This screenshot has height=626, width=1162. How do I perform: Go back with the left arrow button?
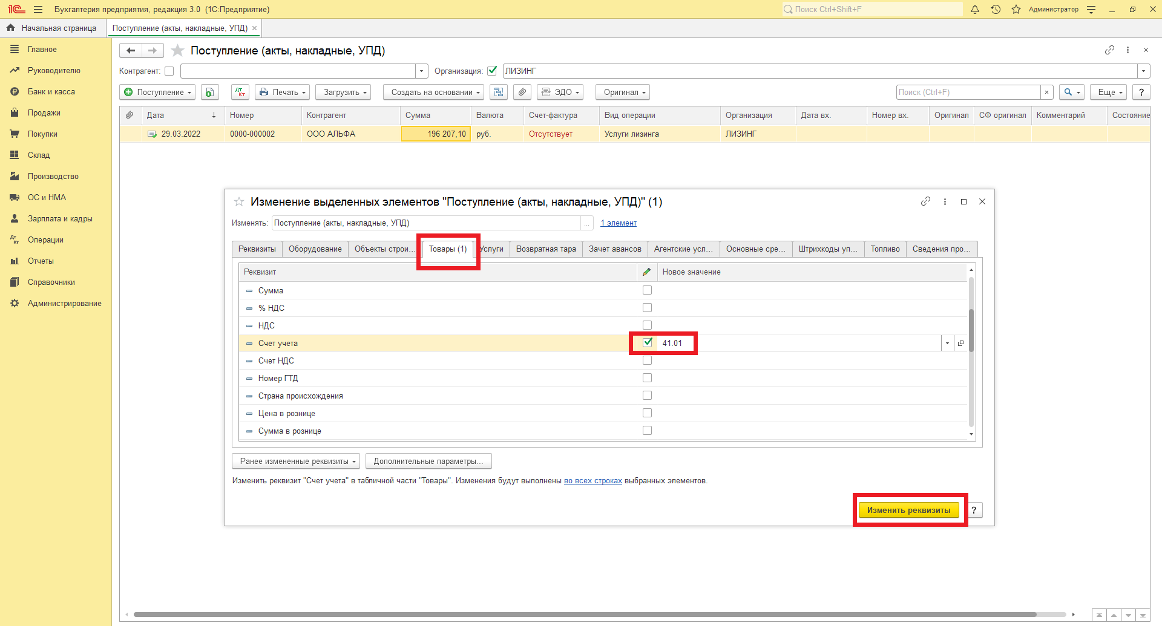131,51
